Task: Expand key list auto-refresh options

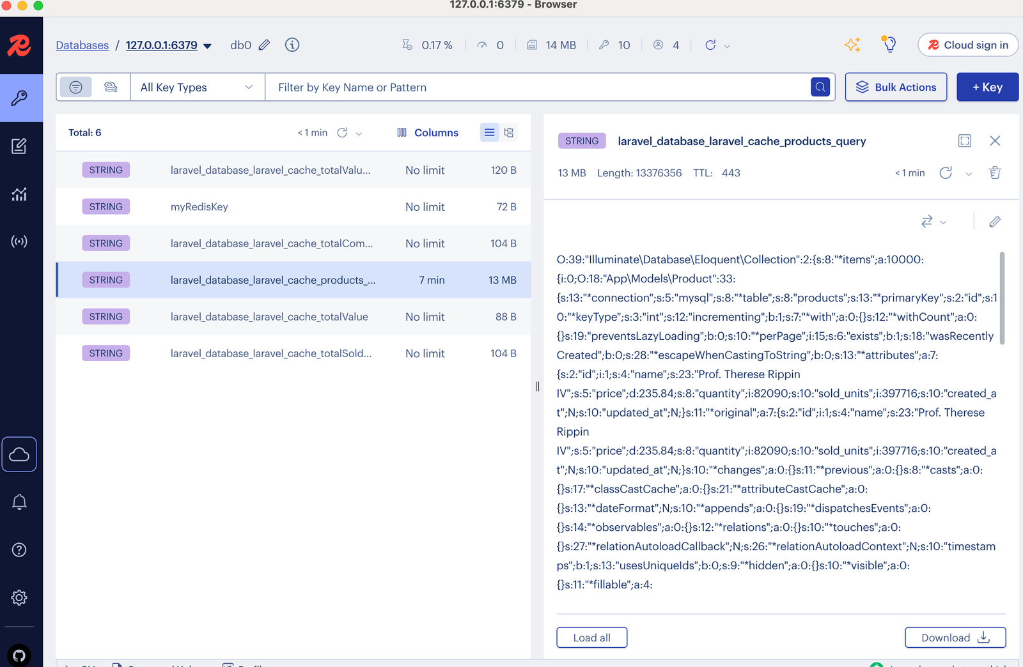Action: tap(359, 134)
